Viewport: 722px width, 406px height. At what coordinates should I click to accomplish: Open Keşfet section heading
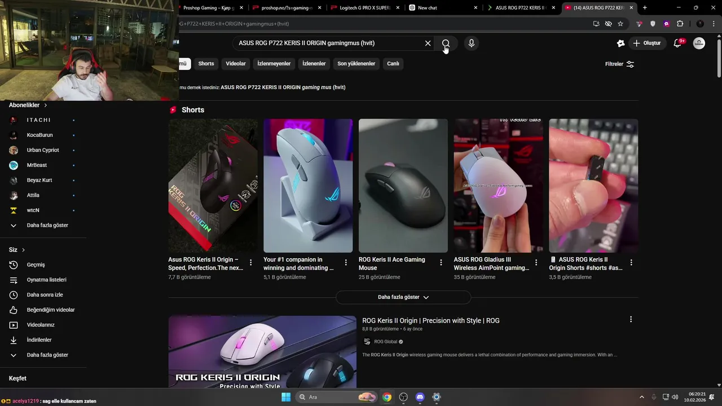click(x=17, y=378)
